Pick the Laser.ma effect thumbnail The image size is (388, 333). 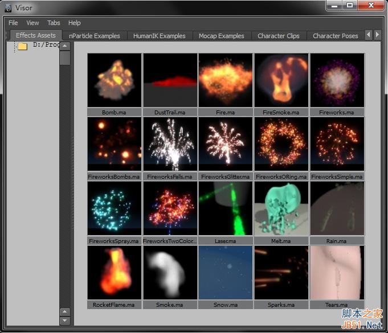(x=226, y=208)
